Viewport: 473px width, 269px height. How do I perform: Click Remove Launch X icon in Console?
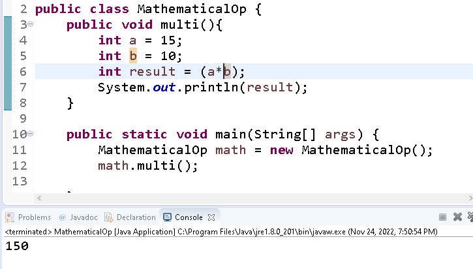[457, 217]
